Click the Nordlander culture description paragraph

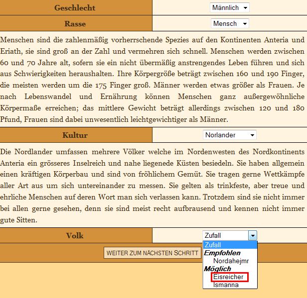[152, 185]
